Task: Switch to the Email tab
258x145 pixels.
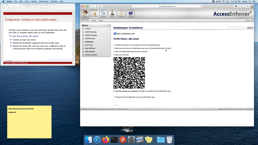Action: tap(94, 20)
